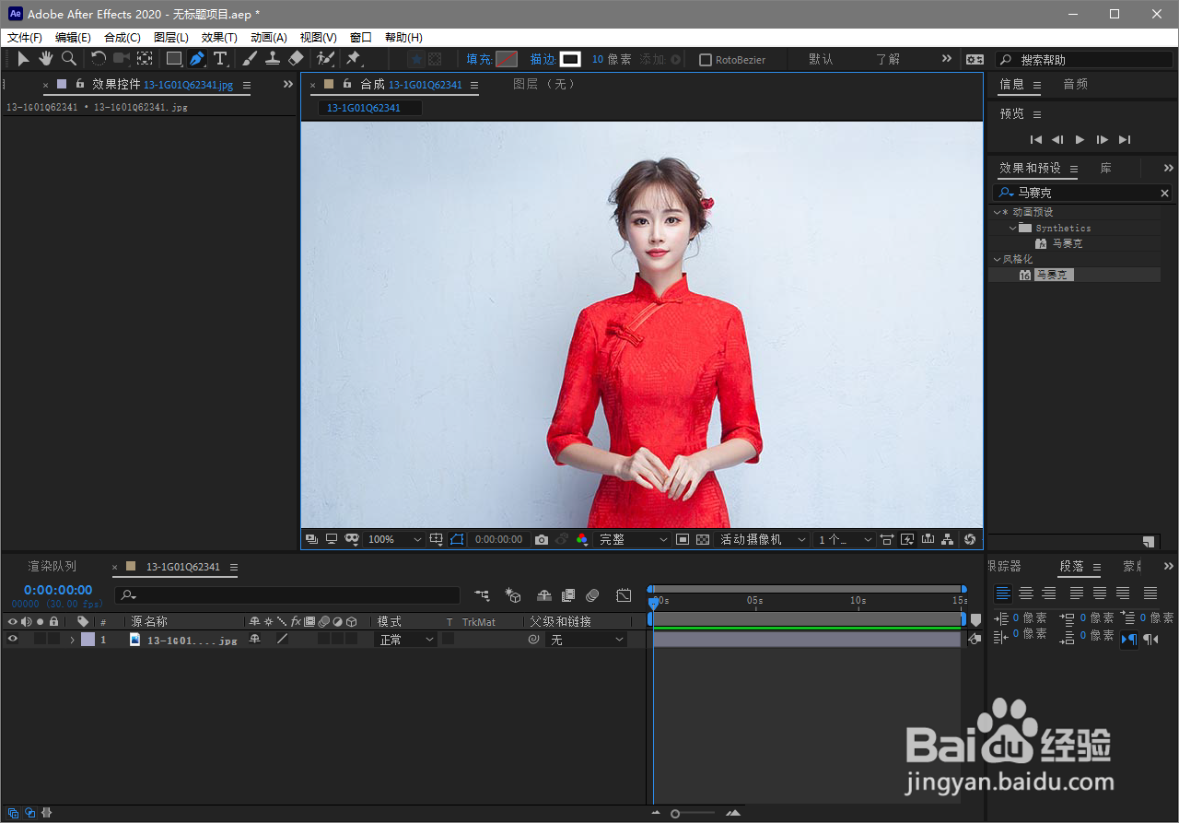1179x823 pixels.
Task: Open the grid and guide options icon
Action: click(438, 539)
